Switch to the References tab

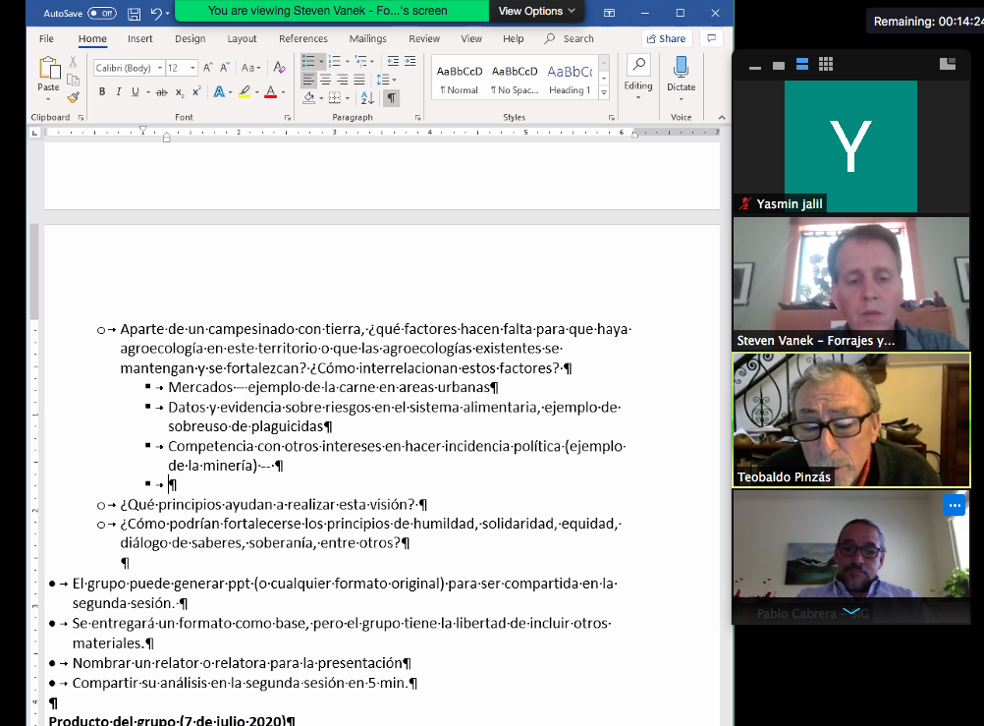[x=302, y=38]
